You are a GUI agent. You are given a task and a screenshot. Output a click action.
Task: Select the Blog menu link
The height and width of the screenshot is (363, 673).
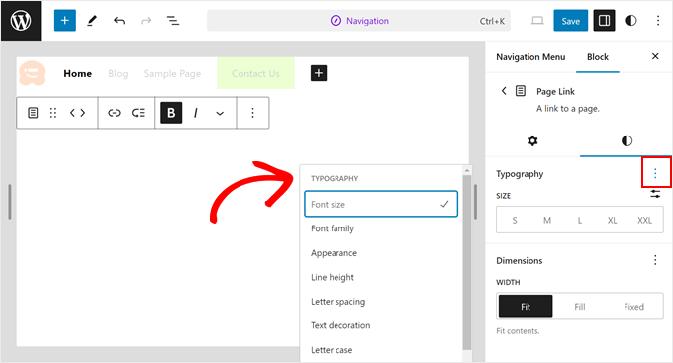pyautogui.click(x=118, y=74)
